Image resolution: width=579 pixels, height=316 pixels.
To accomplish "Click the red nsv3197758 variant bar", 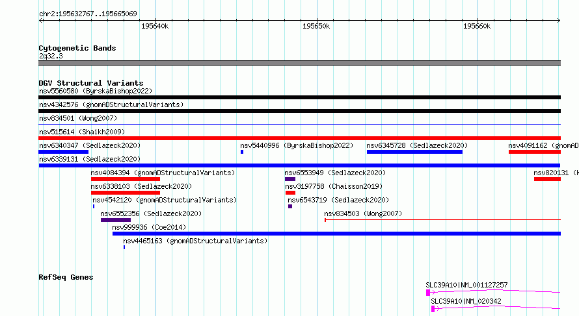I will pyautogui.click(x=290, y=193).
